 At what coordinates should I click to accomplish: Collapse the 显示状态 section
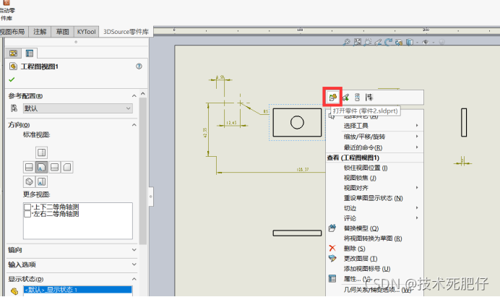click(134, 279)
